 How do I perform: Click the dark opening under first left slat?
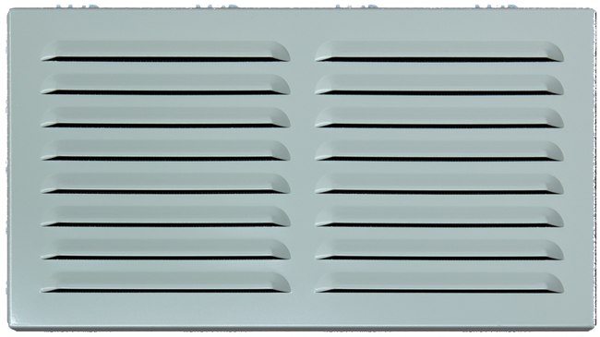pyautogui.click(x=165, y=60)
